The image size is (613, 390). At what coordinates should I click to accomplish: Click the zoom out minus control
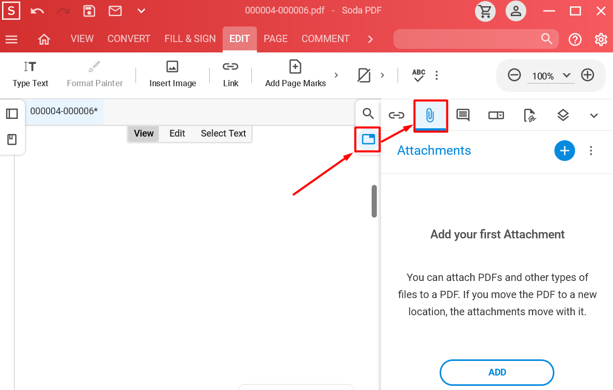pos(514,75)
